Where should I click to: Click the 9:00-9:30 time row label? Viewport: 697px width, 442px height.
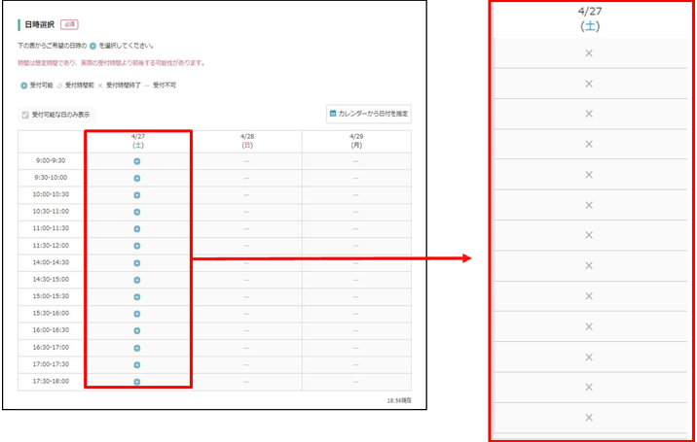[51, 161]
